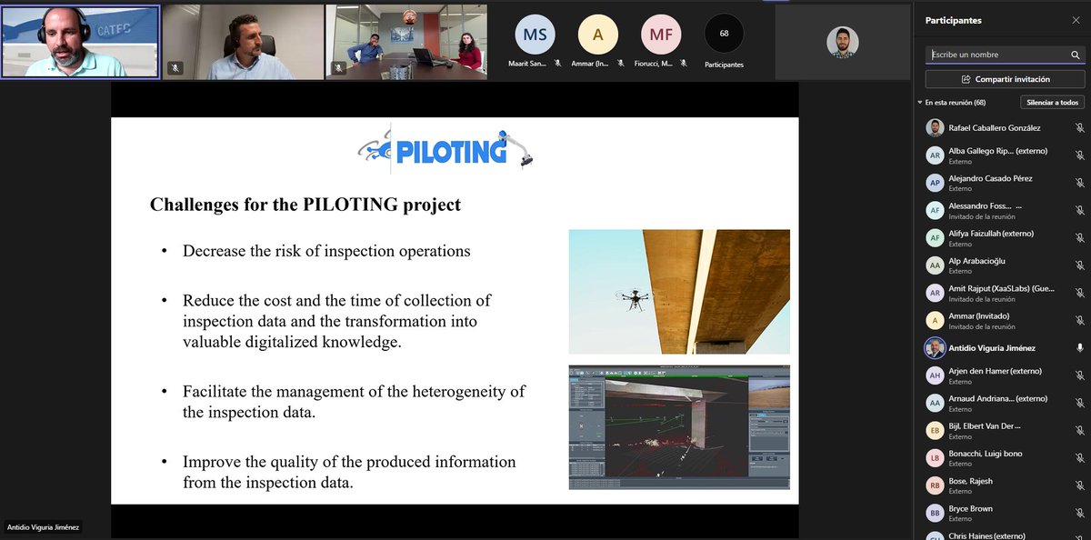Click Ammar (Invitado)'s muted mic icon in list

(1079, 320)
